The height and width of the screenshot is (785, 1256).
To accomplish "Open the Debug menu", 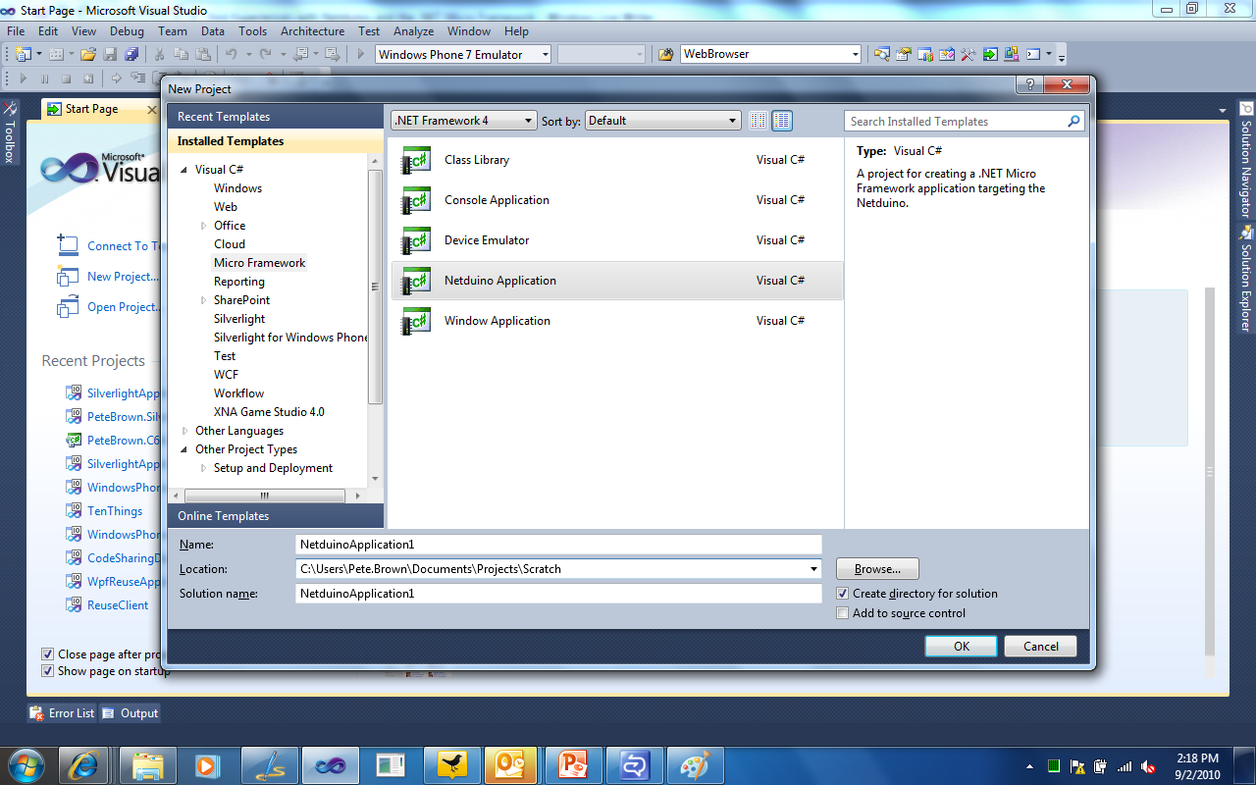I will [127, 31].
